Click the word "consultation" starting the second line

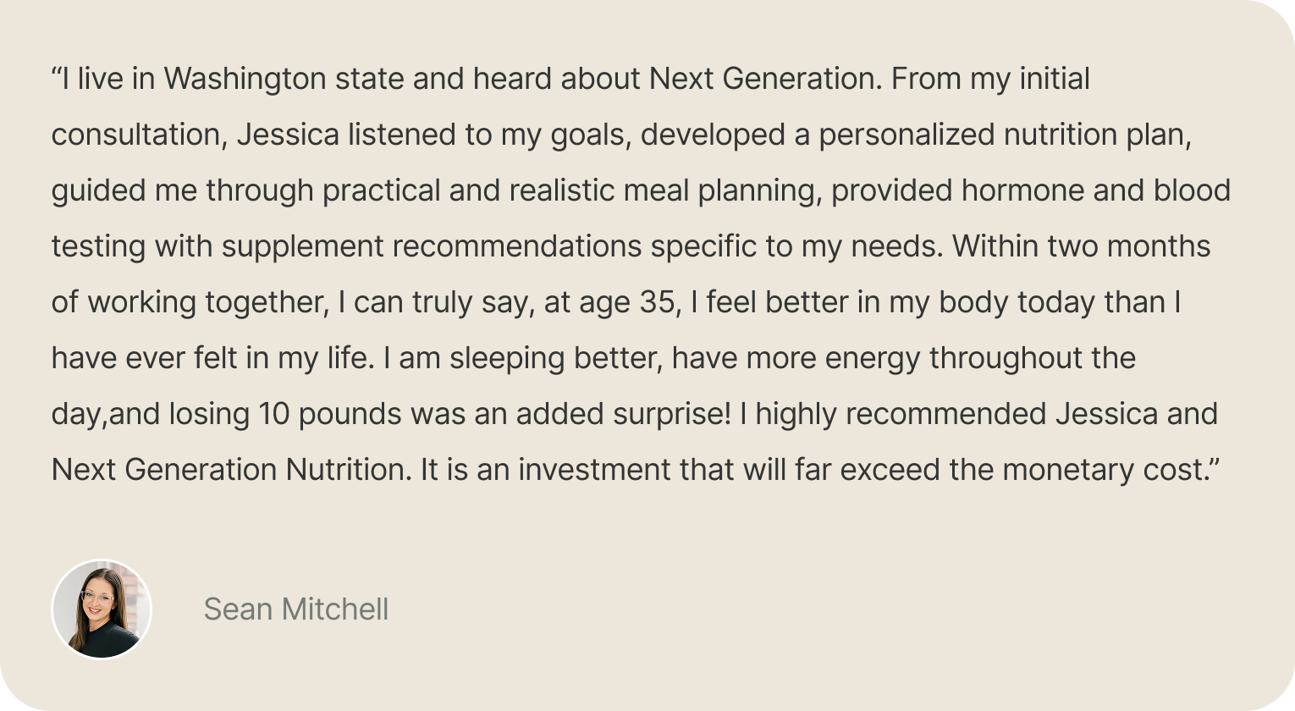coord(138,135)
